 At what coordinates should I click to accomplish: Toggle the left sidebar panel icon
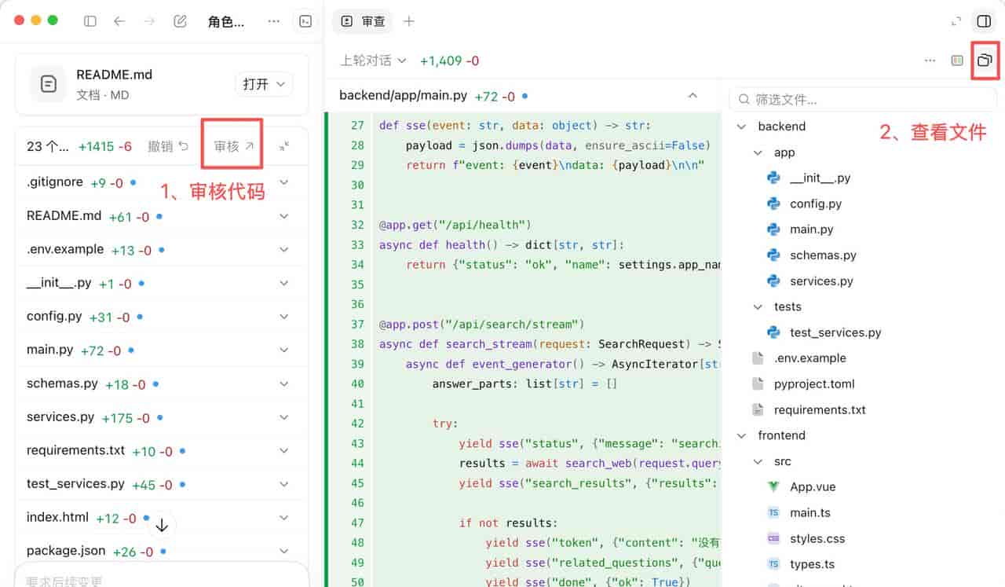90,21
